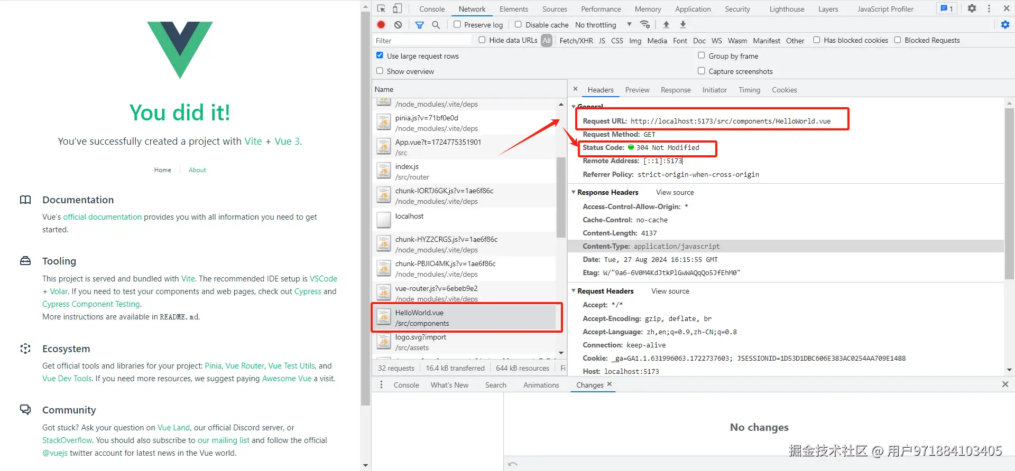Close the bottom drawer
This screenshot has height=471, width=1015.
tap(1005, 384)
